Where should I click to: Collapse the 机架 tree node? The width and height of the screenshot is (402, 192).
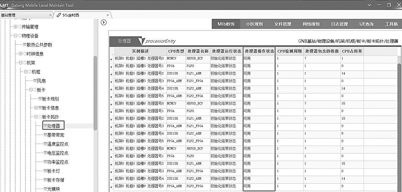pos(21,63)
